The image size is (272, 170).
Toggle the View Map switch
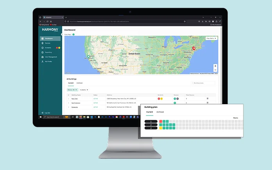coord(73,34)
